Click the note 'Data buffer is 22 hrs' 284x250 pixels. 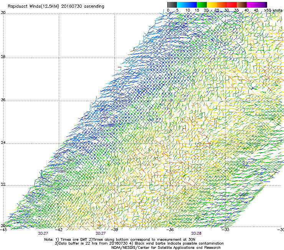click(x=78, y=243)
